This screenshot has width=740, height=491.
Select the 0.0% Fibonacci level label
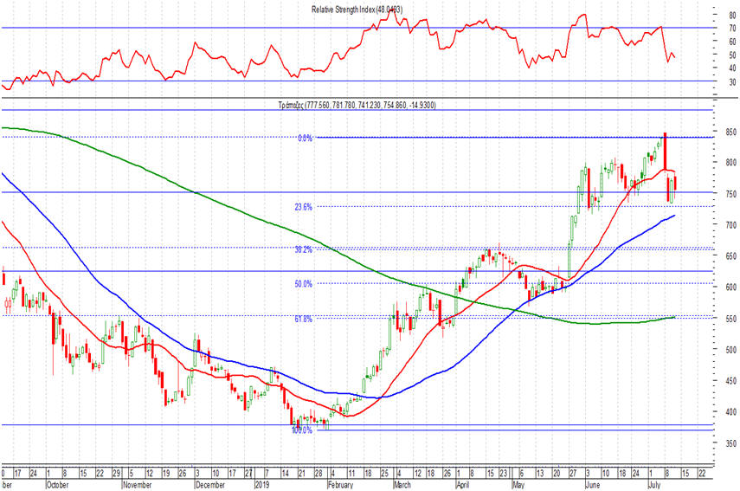305,139
